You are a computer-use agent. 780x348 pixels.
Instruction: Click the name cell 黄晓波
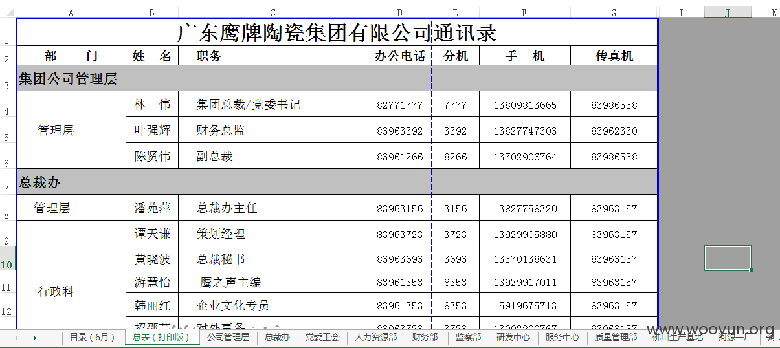pos(152,259)
